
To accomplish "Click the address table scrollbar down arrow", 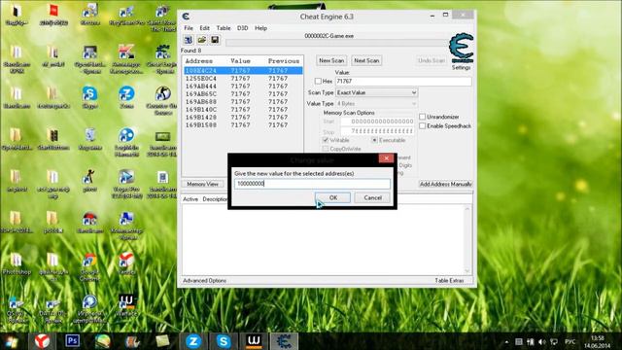I will pyautogui.click(x=466, y=270).
